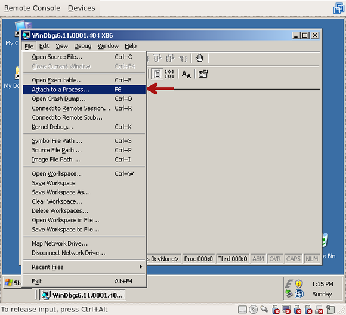Click the Windows Start button

13,283
